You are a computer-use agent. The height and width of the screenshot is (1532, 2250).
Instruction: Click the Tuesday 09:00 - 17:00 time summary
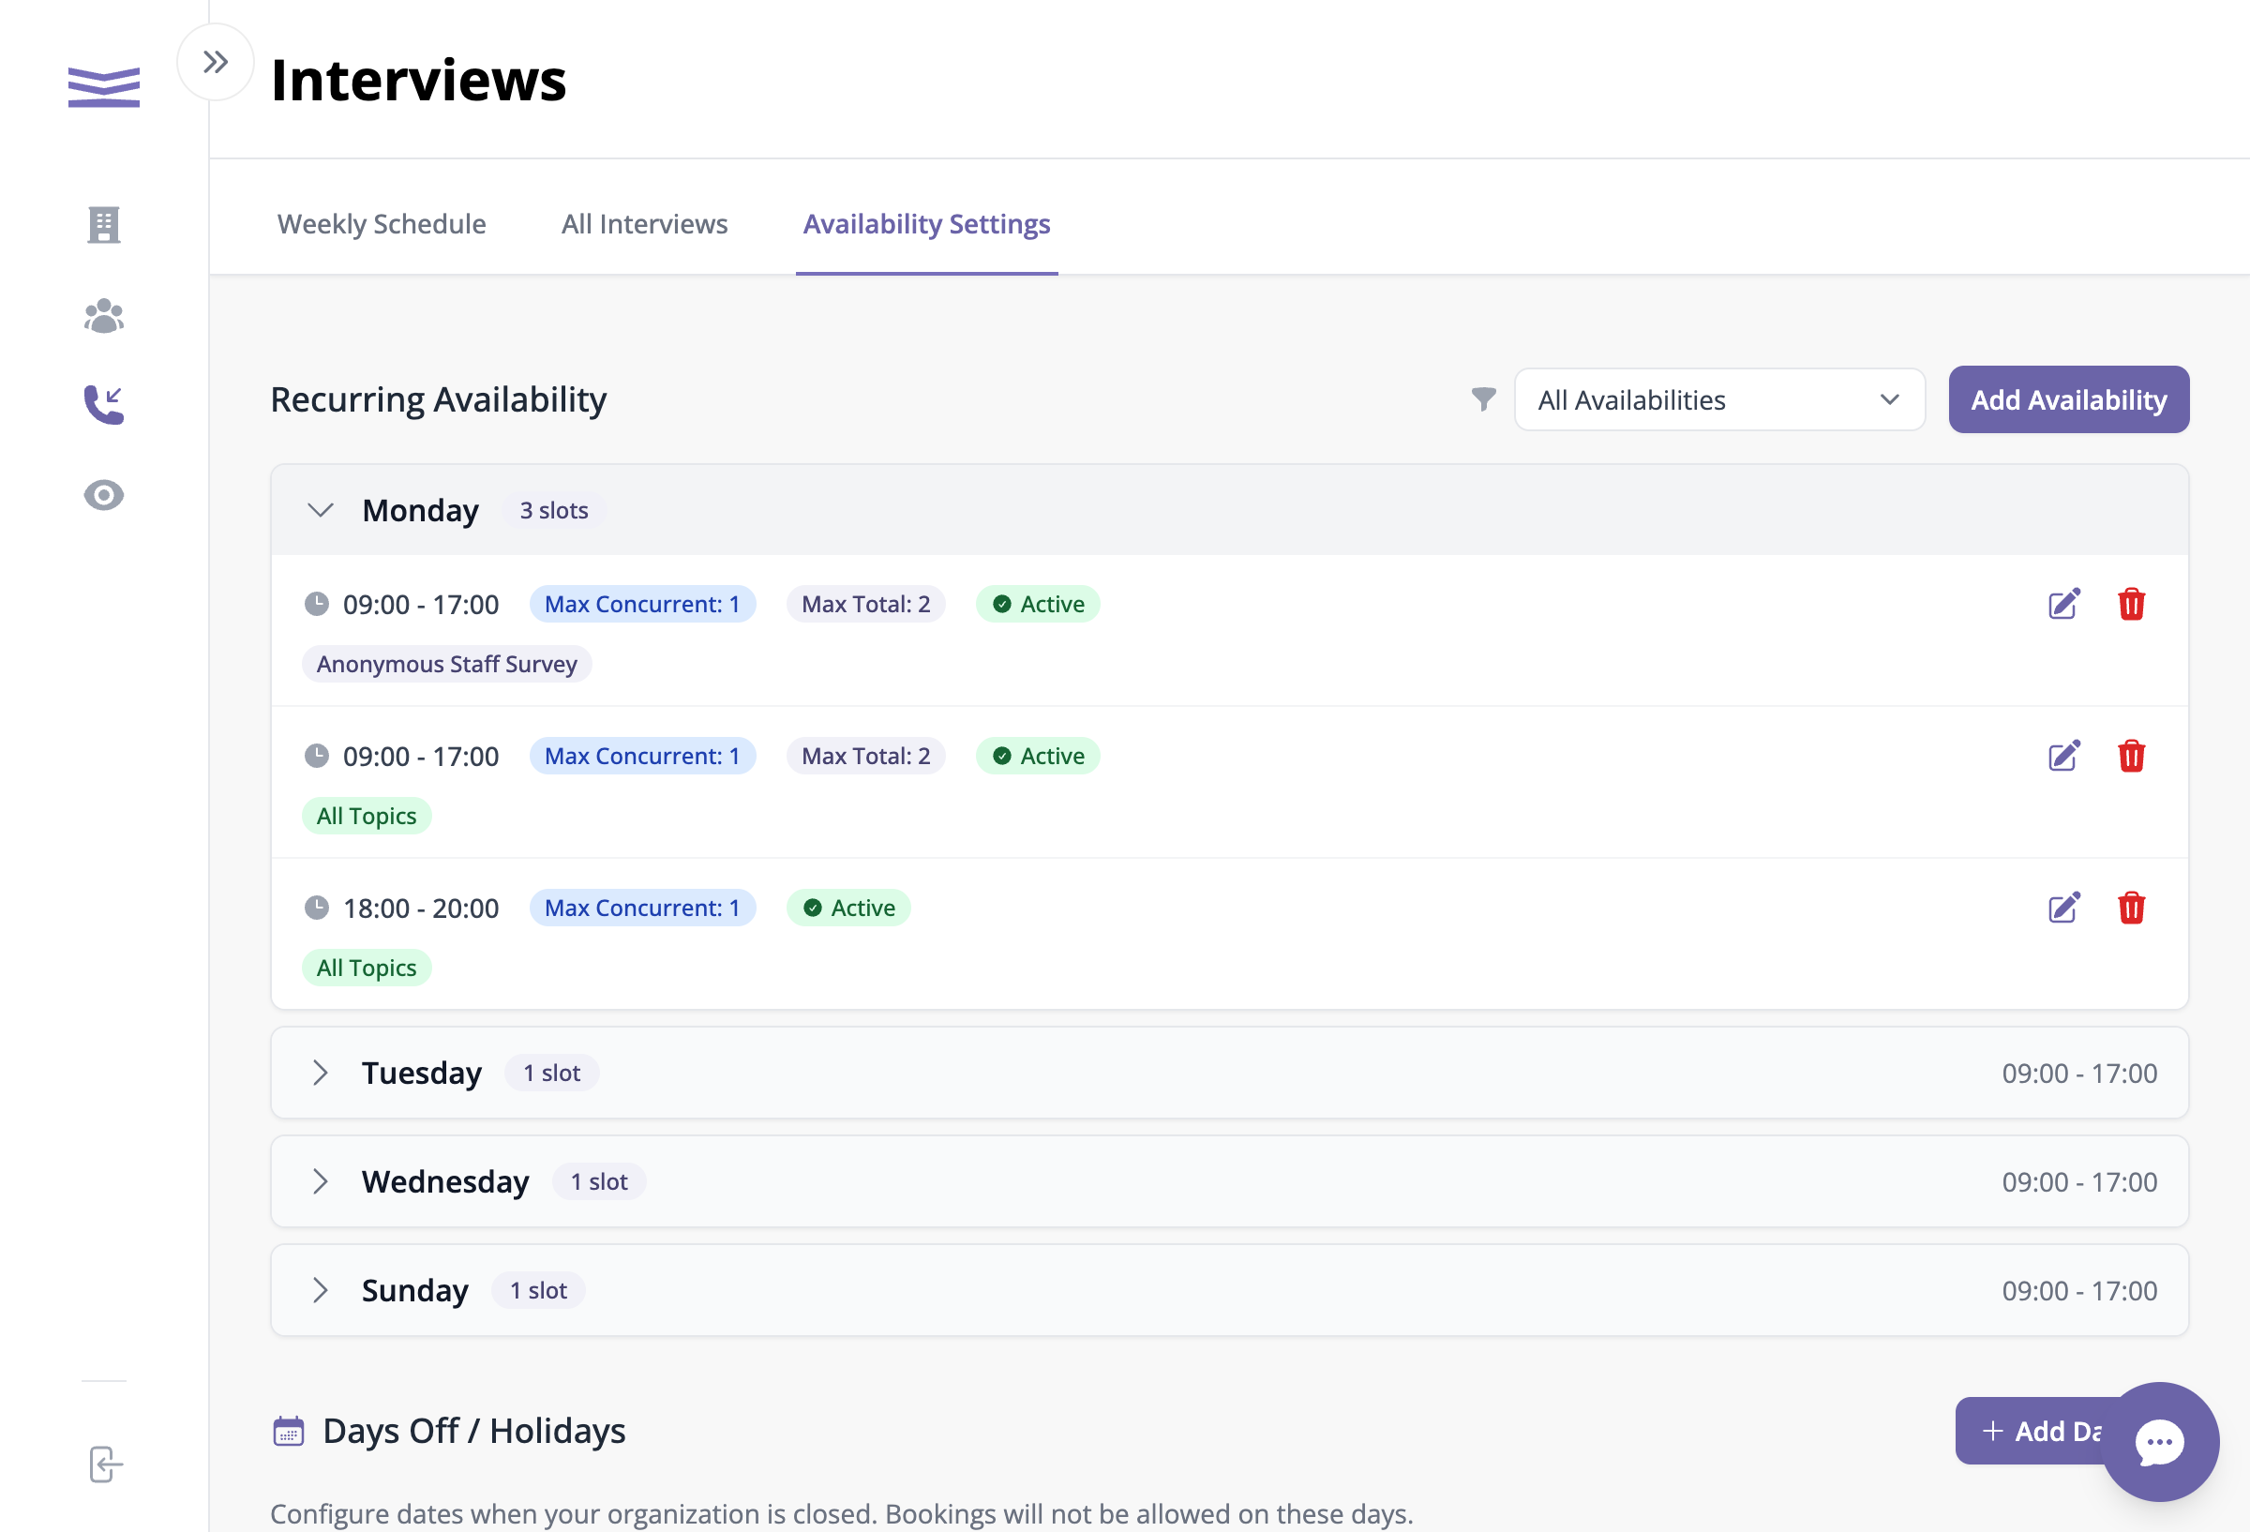pos(2078,1073)
